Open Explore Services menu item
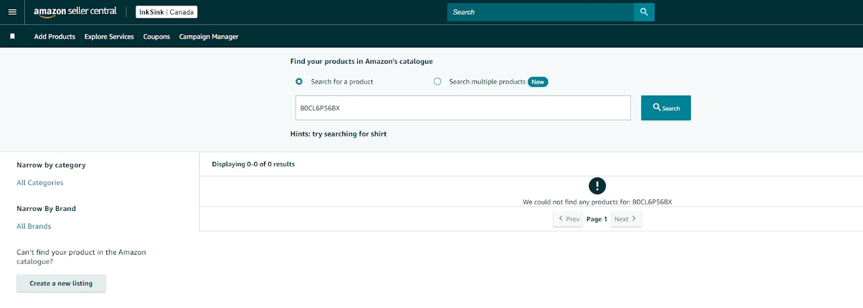The width and height of the screenshot is (863, 308). 109,37
